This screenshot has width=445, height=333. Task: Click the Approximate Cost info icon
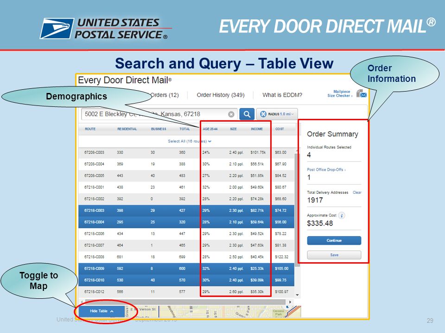point(342,216)
